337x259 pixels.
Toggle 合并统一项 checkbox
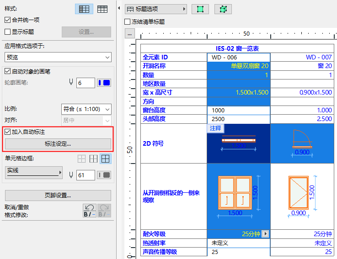7,20
